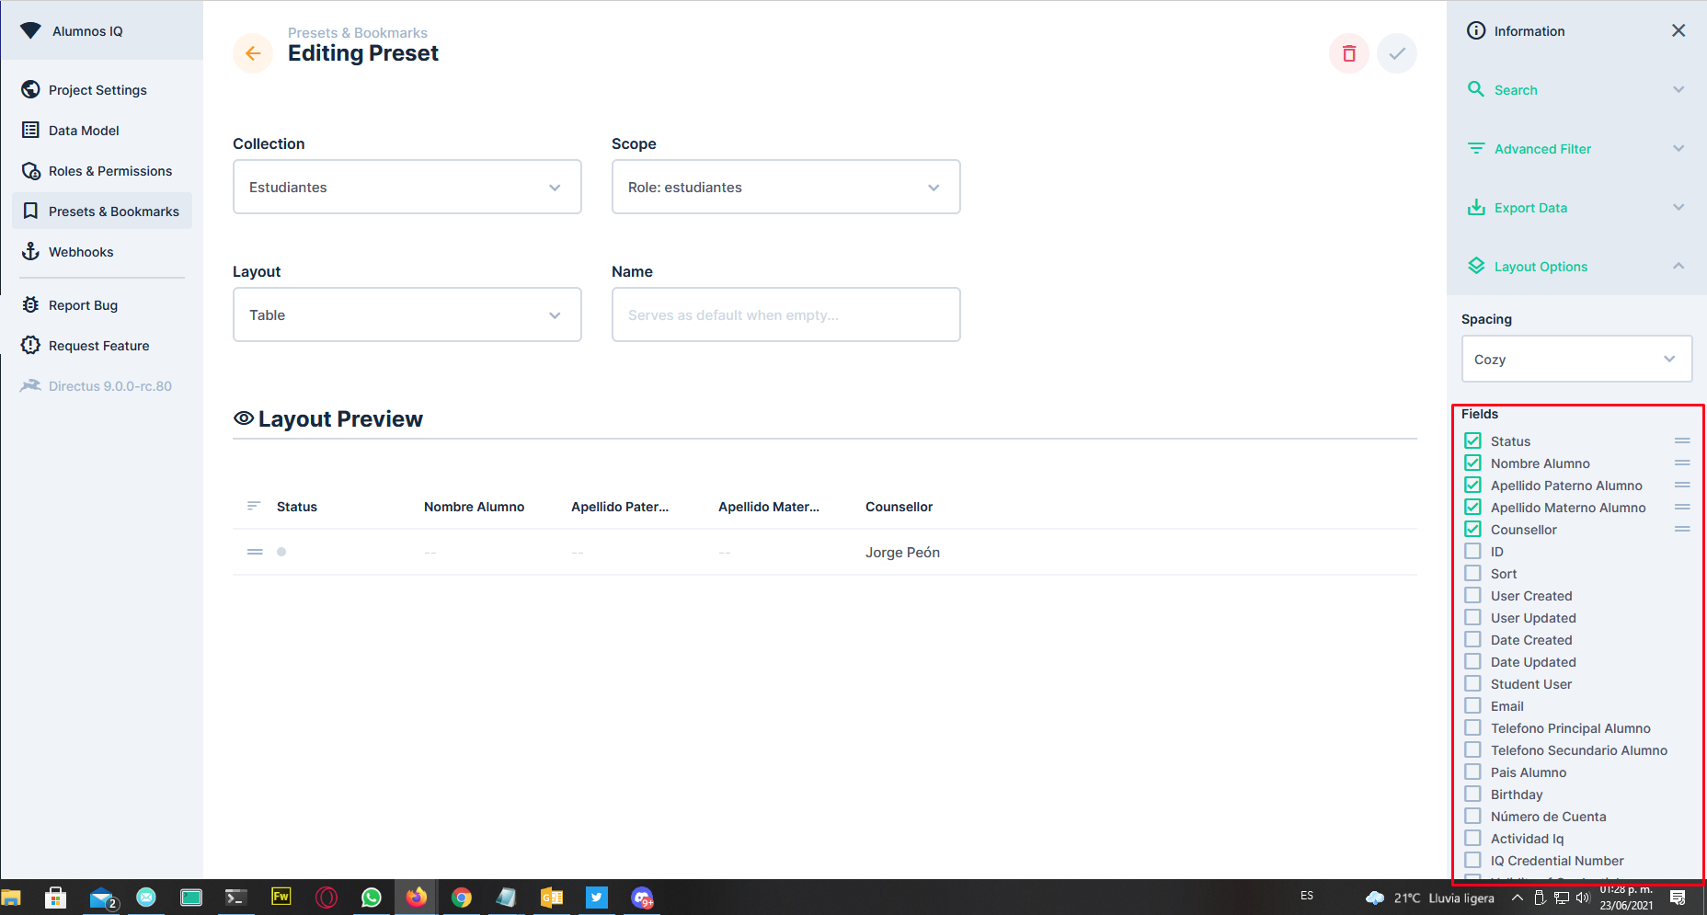Click the row drag handle in the preview table
Image resolution: width=1707 pixels, height=915 pixels.
point(255,552)
